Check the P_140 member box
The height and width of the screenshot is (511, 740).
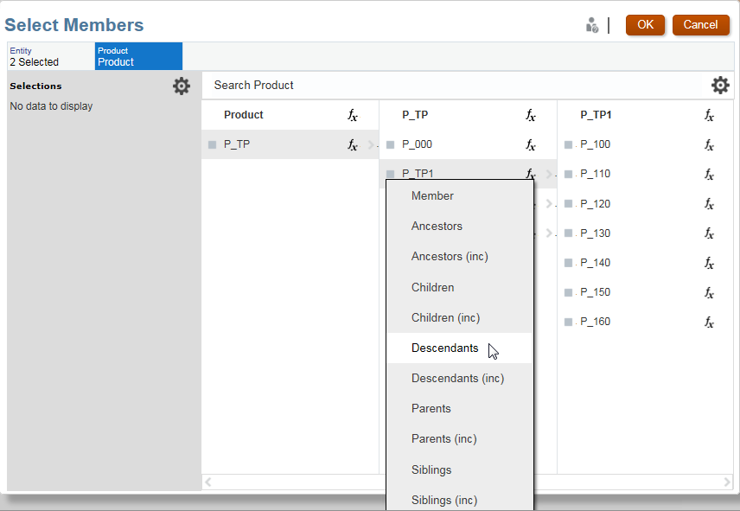tap(568, 262)
